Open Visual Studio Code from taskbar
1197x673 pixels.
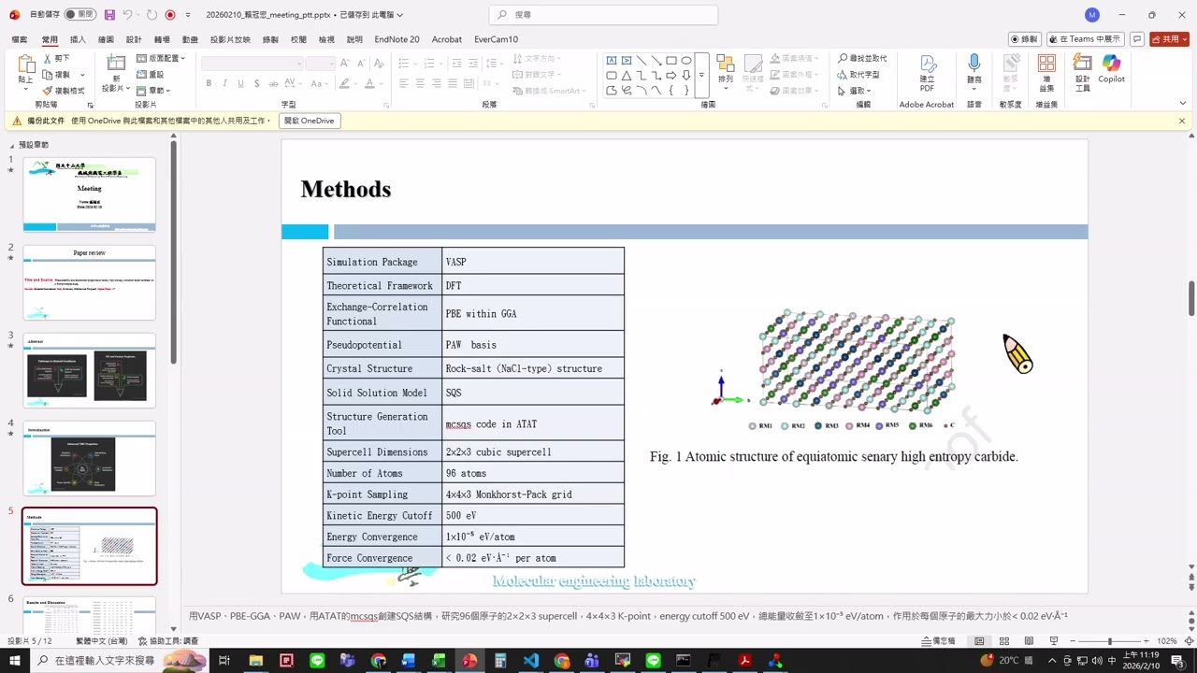tap(530, 661)
